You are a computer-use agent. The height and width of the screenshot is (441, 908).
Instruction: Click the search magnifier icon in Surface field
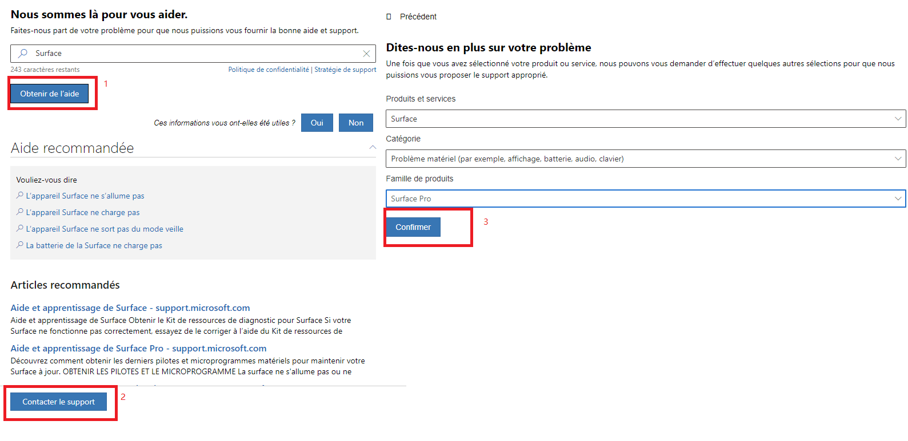(x=23, y=53)
